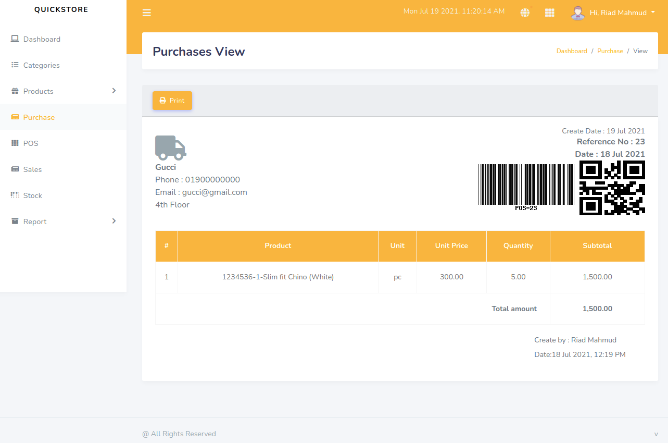The width and height of the screenshot is (668, 443).
Task: Click the Report archive icon
Action: 15,221
